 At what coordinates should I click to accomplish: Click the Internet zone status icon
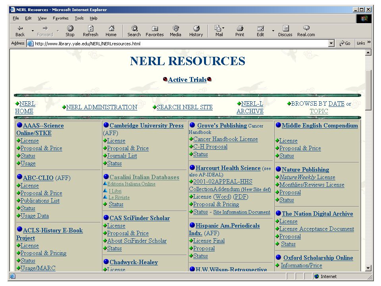(316, 276)
